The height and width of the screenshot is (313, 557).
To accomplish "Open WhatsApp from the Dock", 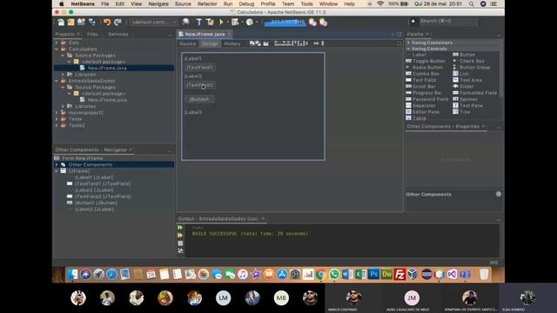I will 334,275.
